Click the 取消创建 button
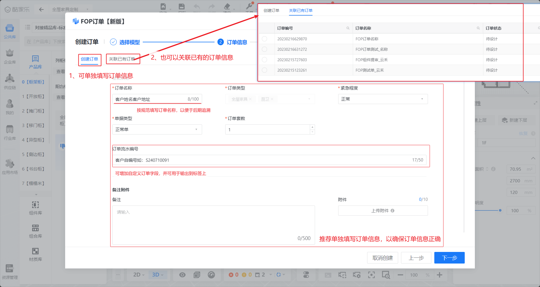The width and height of the screenshot is (540, 287). coord(382,258)
